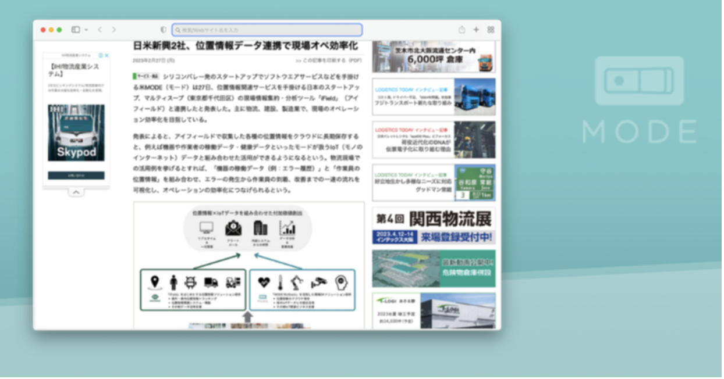Click the Skypod advertisement image
The width and height of the screenshot is (724, 379).
pos(76,133)
